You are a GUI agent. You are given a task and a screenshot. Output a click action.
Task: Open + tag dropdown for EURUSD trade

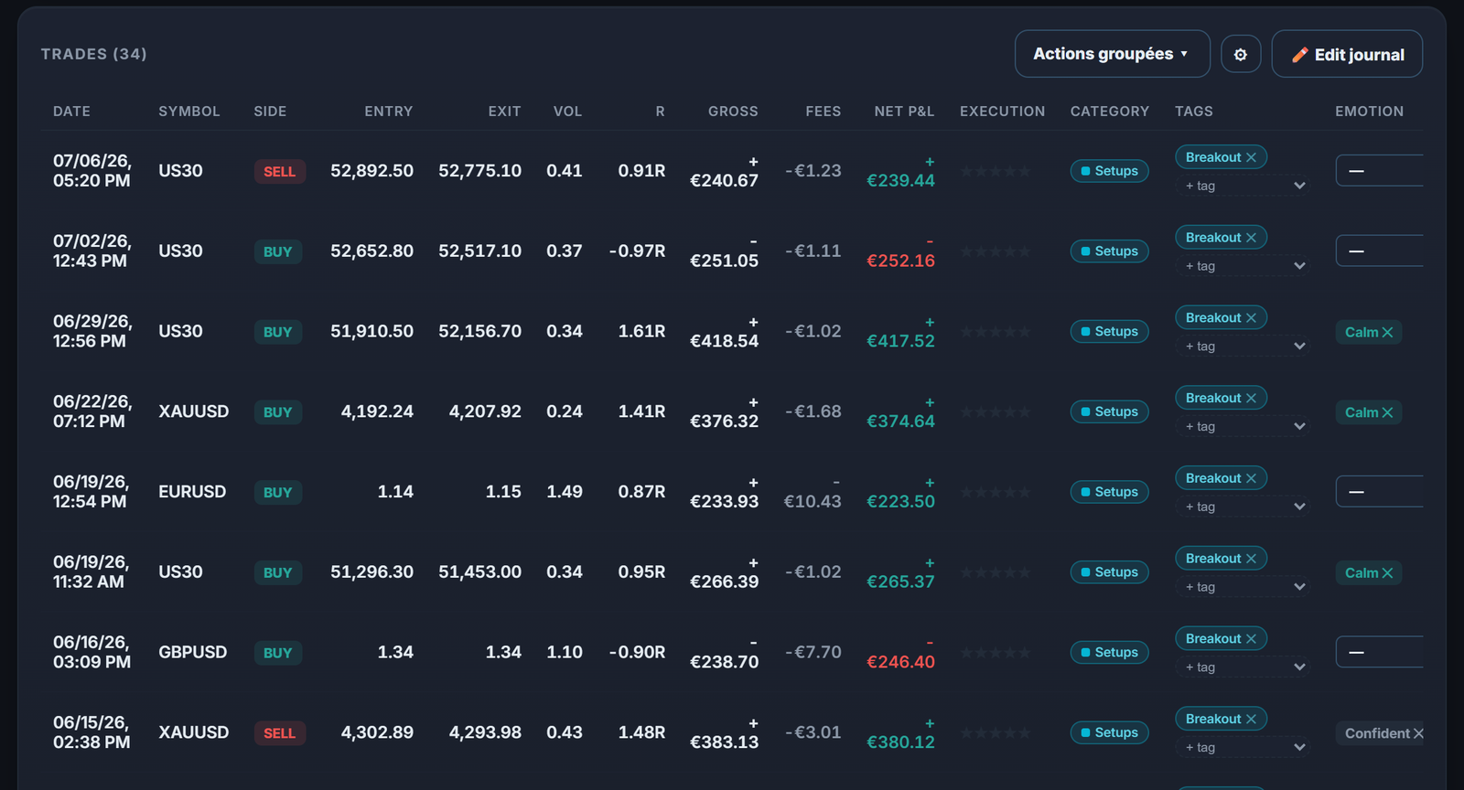tap(1243, 507)
